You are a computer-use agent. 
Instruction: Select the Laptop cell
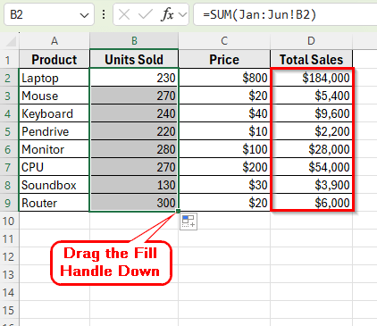tap(54, 78)
